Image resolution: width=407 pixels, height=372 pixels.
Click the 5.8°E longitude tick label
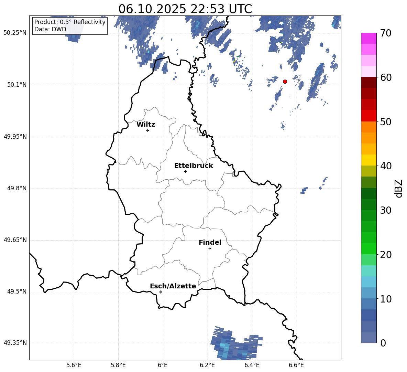[x=118, y=365]
